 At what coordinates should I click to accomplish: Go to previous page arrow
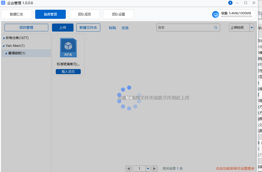click(x=128, y=168)
